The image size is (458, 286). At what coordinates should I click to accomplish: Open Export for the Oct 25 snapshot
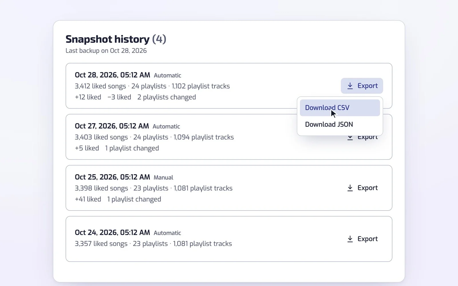362,188
